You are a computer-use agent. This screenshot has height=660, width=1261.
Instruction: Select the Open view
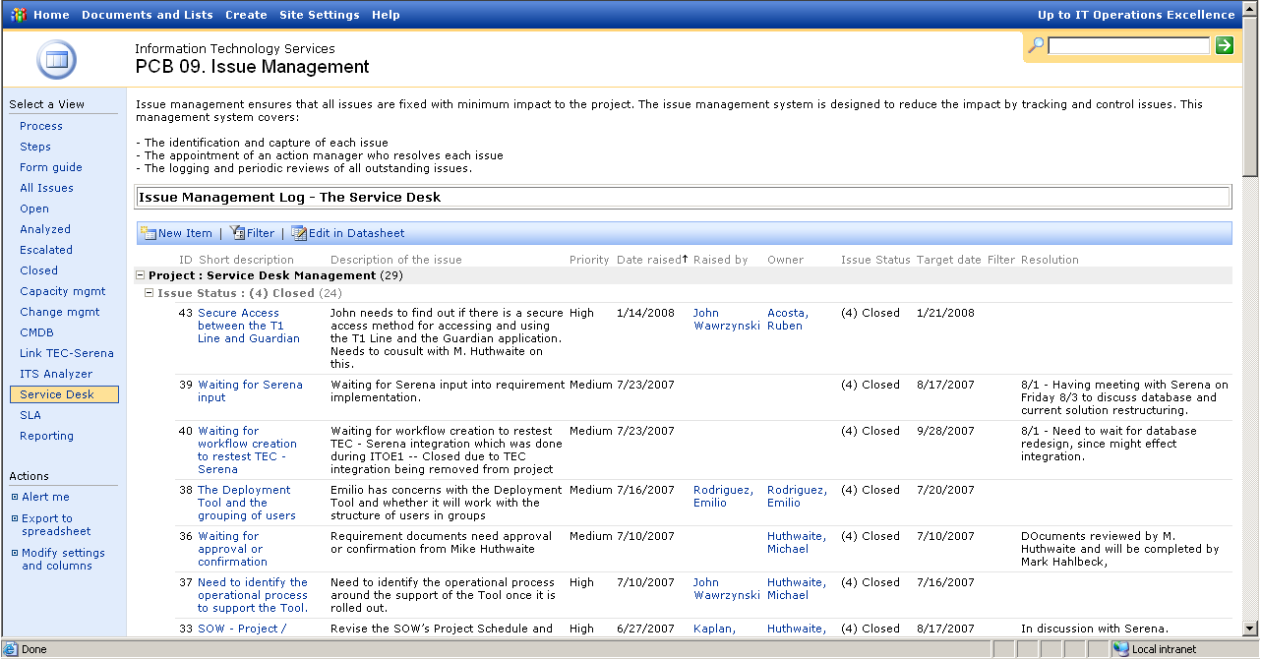click(34, 209)
